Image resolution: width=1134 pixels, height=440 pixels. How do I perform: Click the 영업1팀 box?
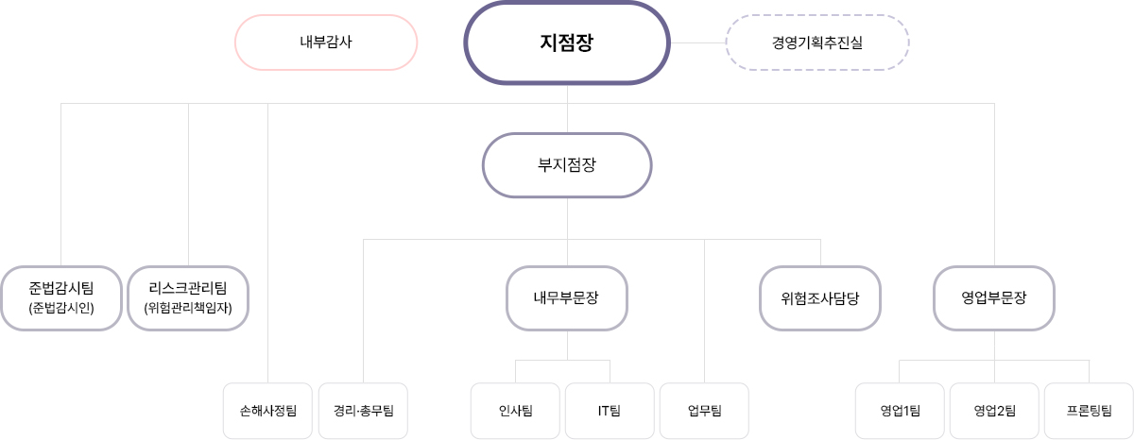[x=900, y=411]
